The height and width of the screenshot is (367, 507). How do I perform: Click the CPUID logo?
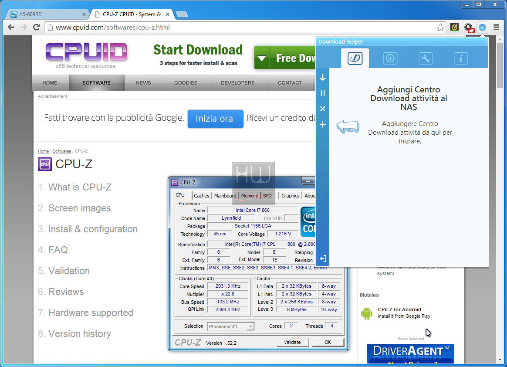click(x=86, y=52)
